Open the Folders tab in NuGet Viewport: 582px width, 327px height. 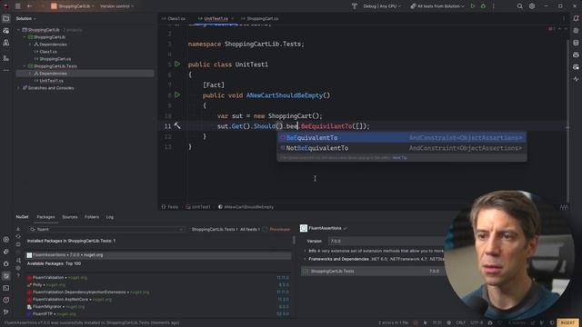pos(92,217)
